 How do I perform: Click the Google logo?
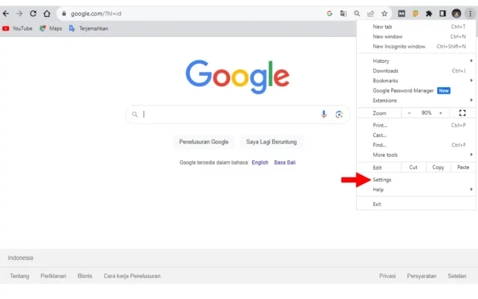pos(237,77)
